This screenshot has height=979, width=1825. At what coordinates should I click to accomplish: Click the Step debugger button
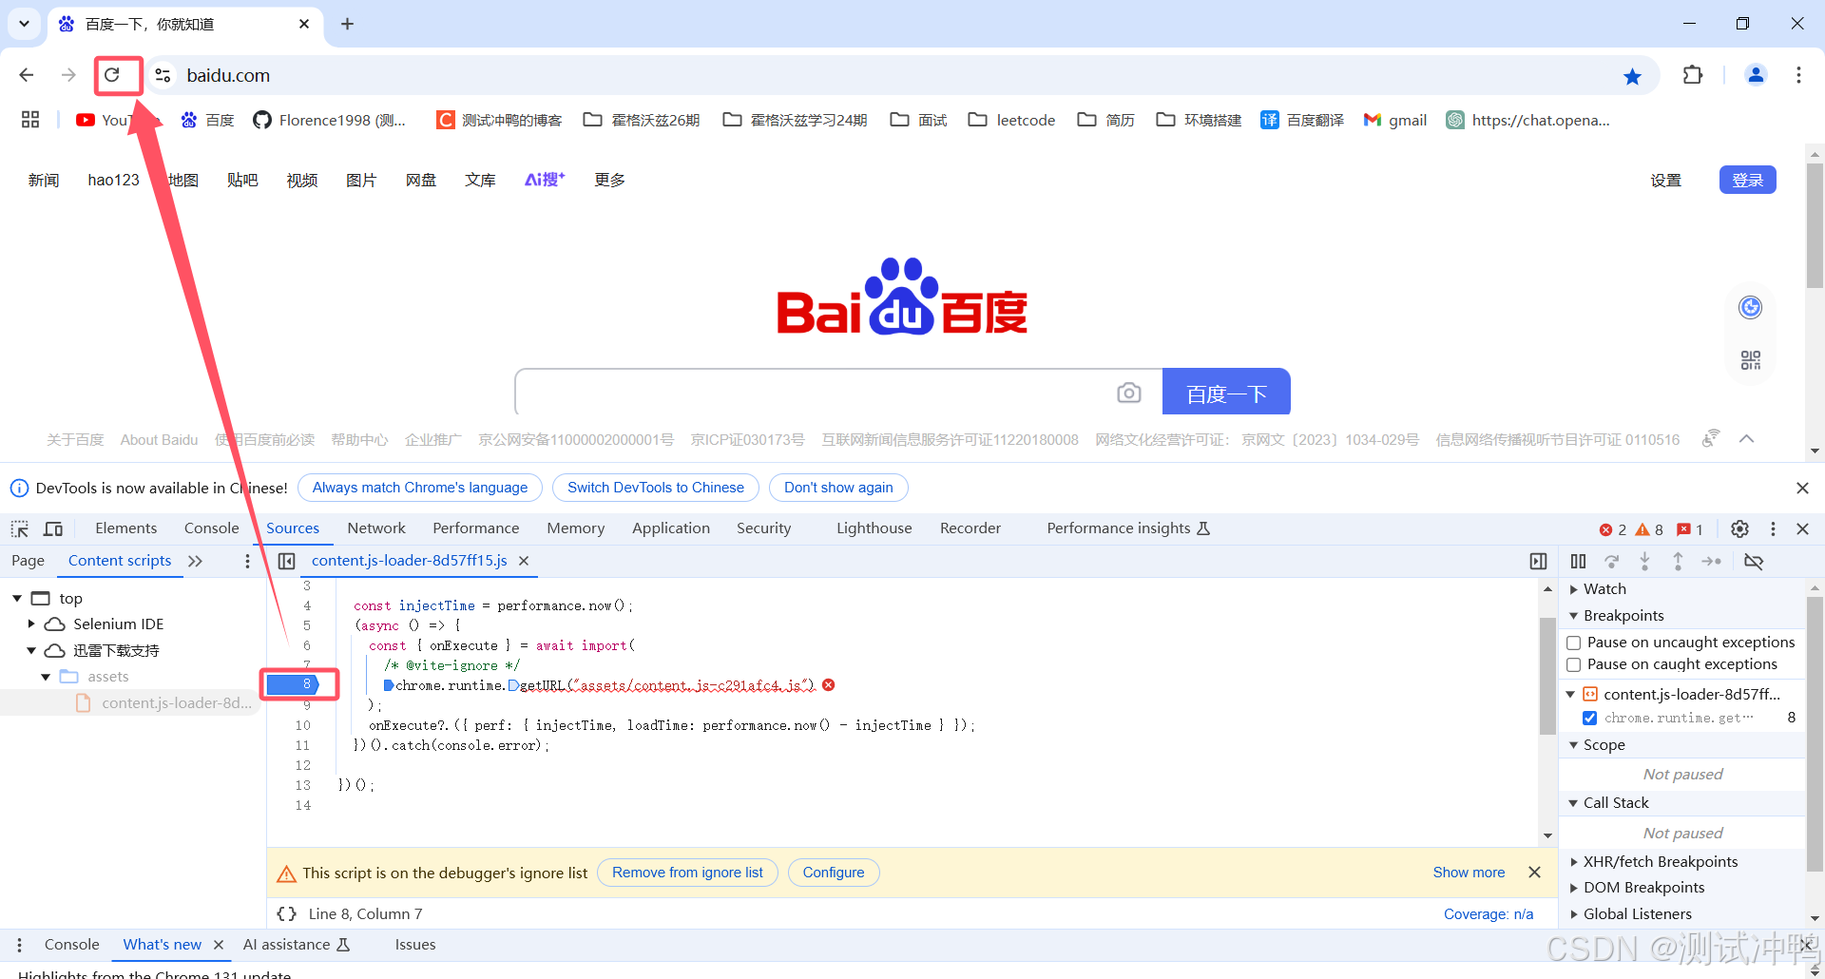[1711, 561]
